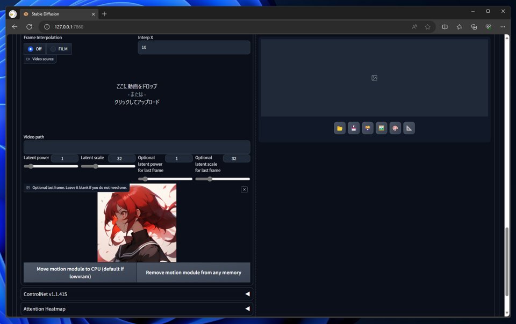
Task: Send image to inpaint palette icon
Action: (x=395, y=128)
